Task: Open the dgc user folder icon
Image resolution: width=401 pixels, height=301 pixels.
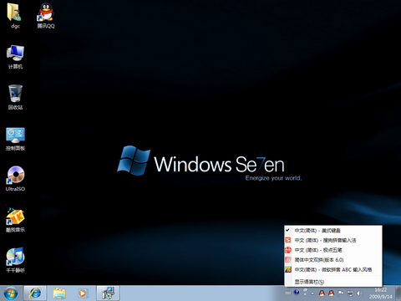Action: [14, 16]
